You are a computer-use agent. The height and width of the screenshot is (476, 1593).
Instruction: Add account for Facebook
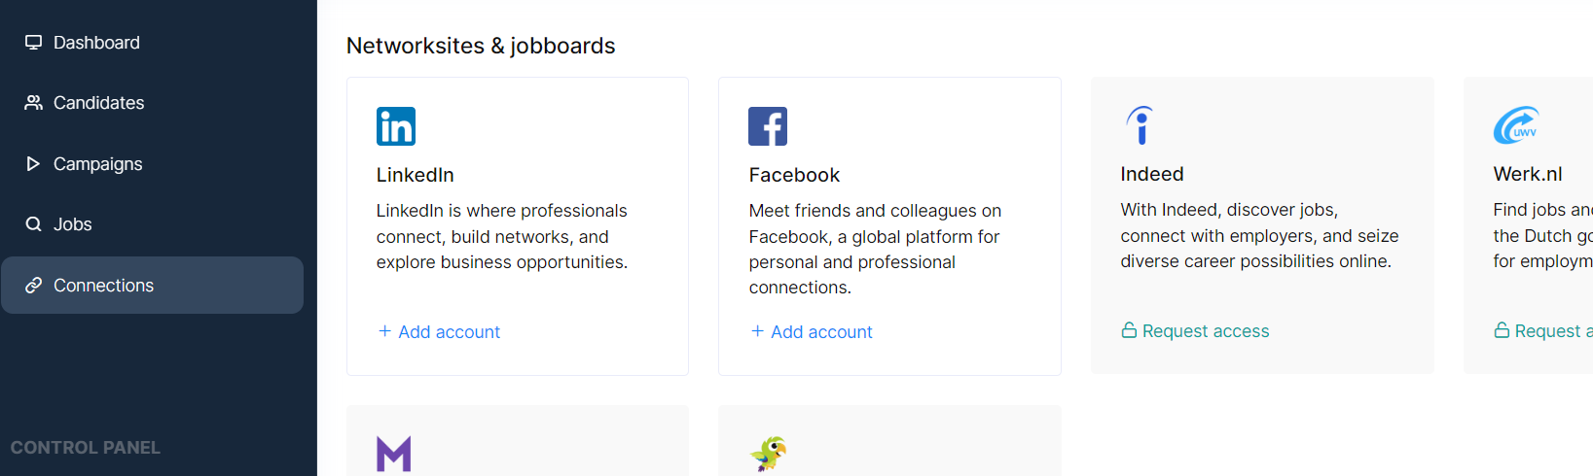pos(812,332)
